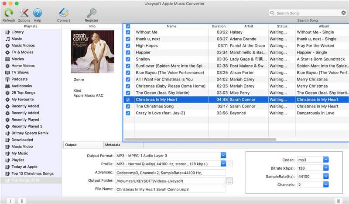349x204 pixels.
Task: Select the Library playlist icon
Action: pos(7,32)
